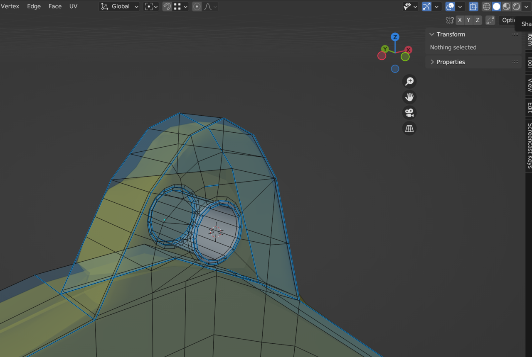Click the pan view hand icon

coord(409,97)
